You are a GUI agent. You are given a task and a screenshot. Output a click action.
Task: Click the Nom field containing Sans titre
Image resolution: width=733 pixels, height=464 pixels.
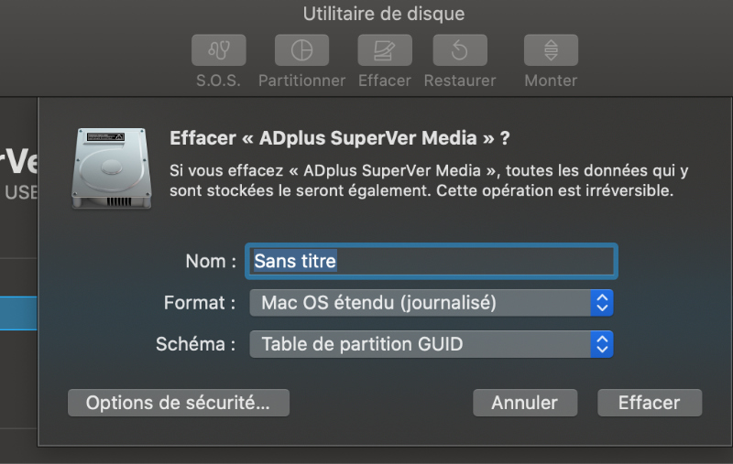pyautogui.click(x=431, y=262)
